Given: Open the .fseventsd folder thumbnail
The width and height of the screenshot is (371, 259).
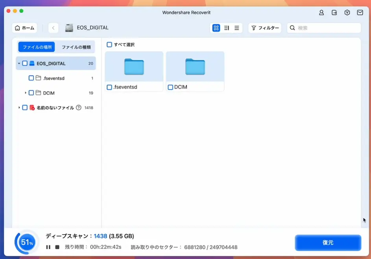Looking at the screenshot, I should (x=134, y=67).
